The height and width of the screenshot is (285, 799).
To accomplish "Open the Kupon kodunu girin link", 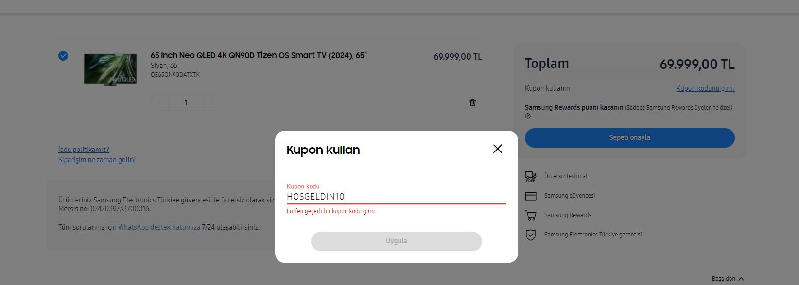I will (x=705, y=88).
